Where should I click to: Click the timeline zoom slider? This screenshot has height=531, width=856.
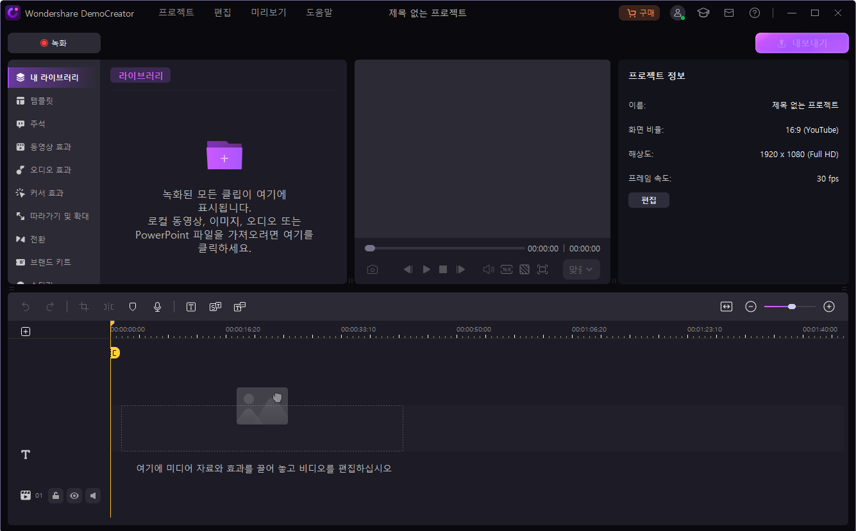point(790,307)
